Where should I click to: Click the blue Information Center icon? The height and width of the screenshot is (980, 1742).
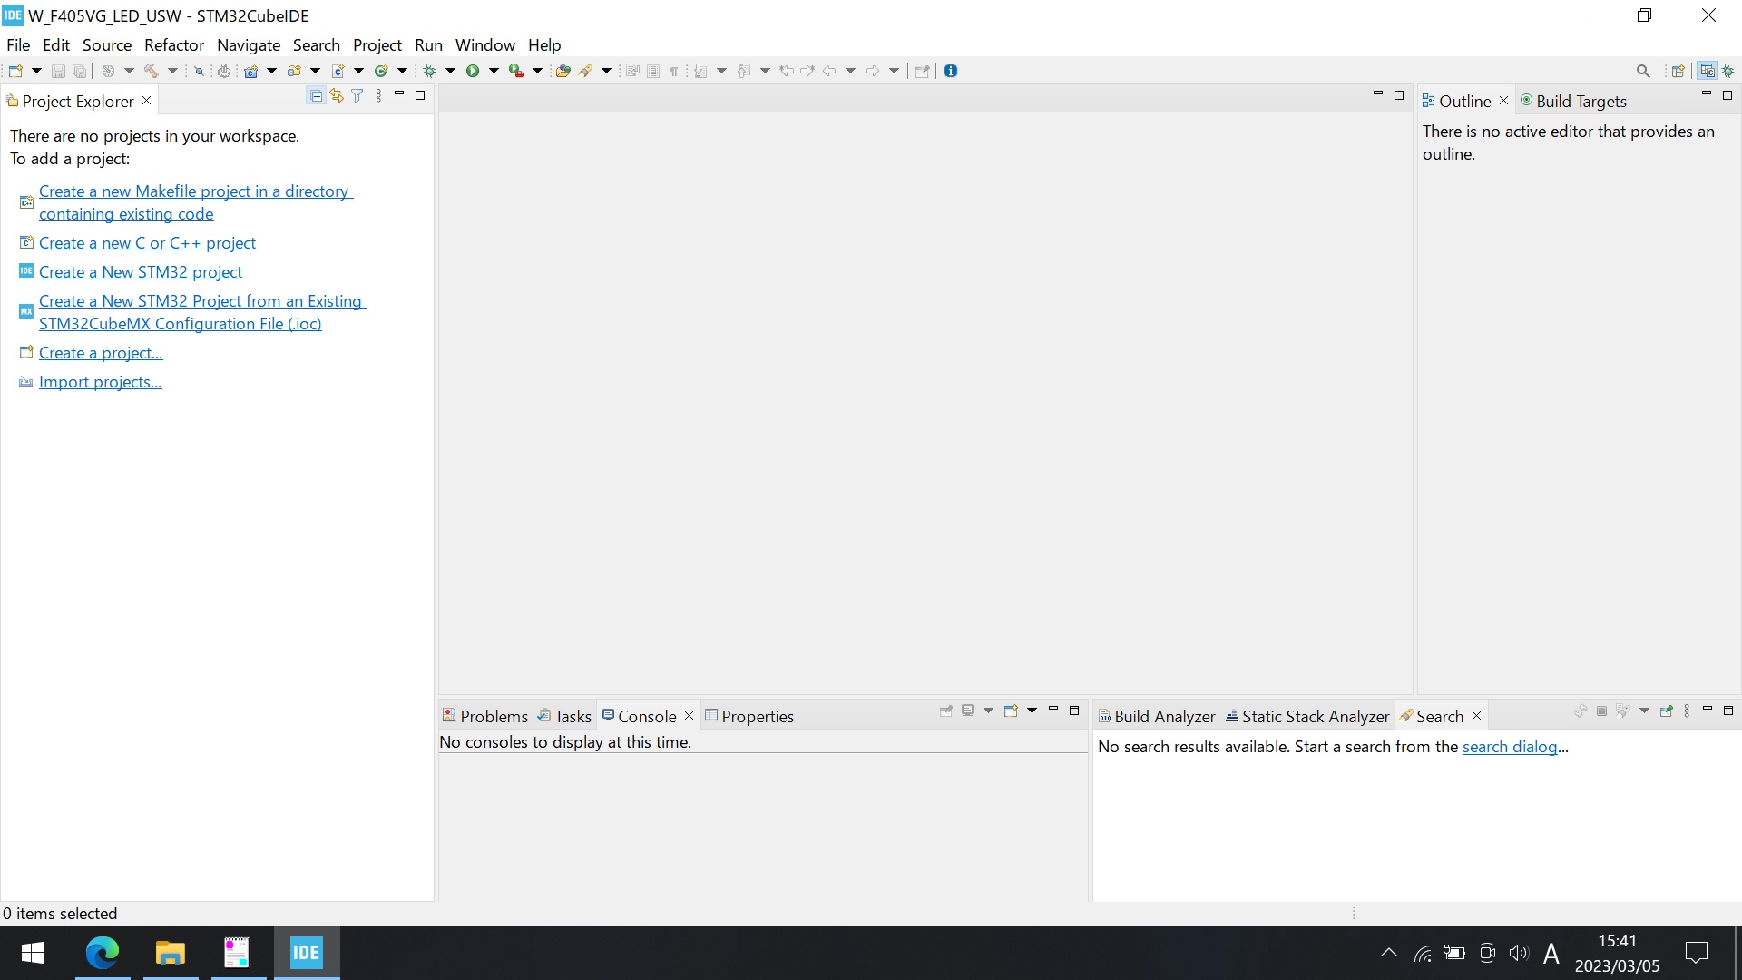(x=950, y=71)
